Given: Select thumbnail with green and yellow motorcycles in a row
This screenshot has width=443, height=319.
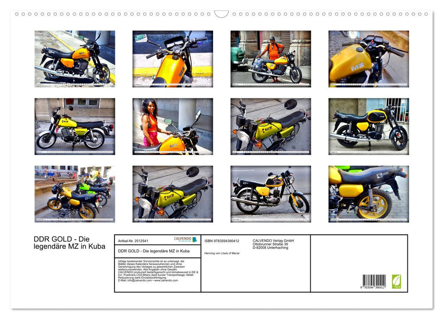Looking at the screenshot, I should click(x=75, y=194).
